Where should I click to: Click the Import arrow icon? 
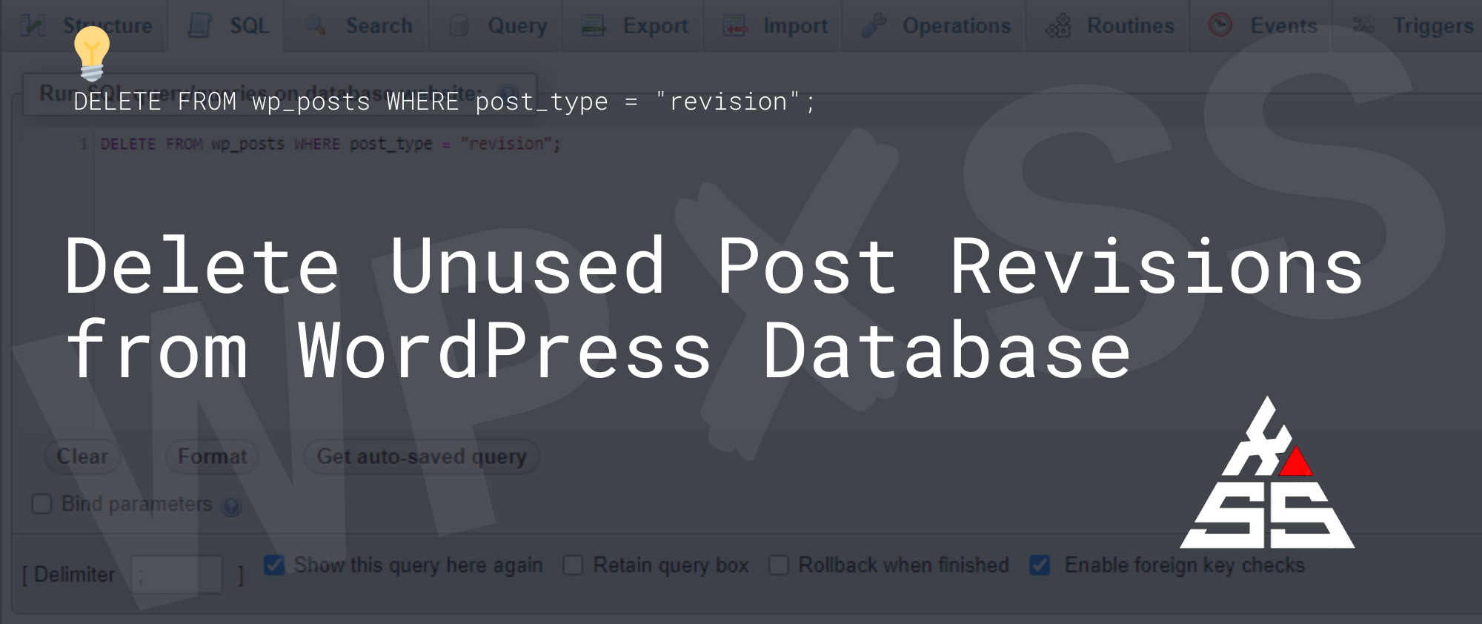735,26
